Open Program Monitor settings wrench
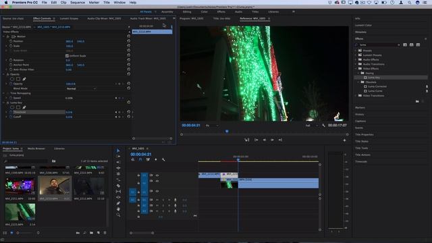Screen dimensions: 432x243 (x=323, y=126)
